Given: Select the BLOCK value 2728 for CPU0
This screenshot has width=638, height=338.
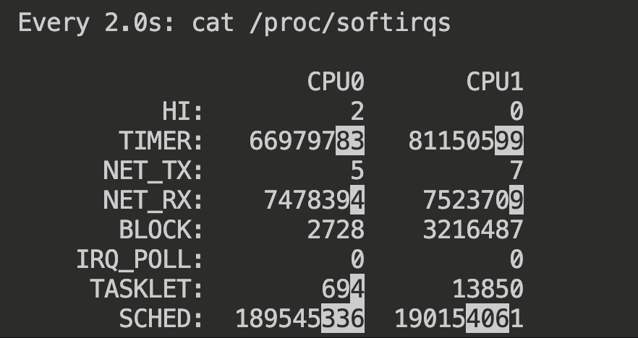Looking at the screenshot, I should click(x=336, y=230).
